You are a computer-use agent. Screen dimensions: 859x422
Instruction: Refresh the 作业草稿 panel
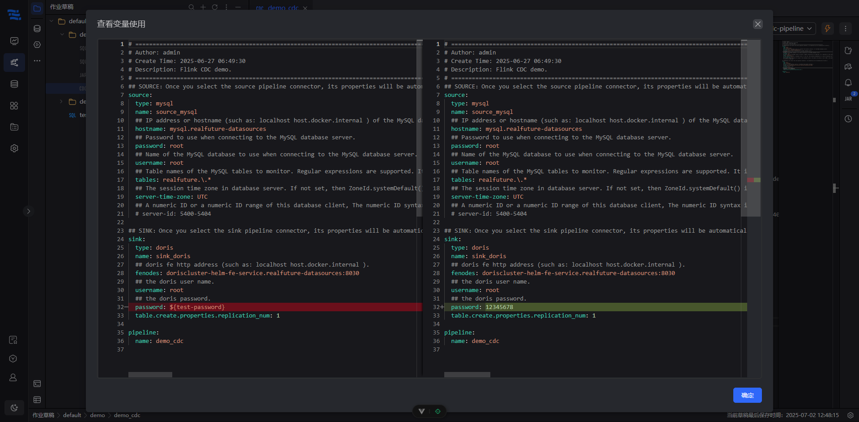(x=215, y=7)
